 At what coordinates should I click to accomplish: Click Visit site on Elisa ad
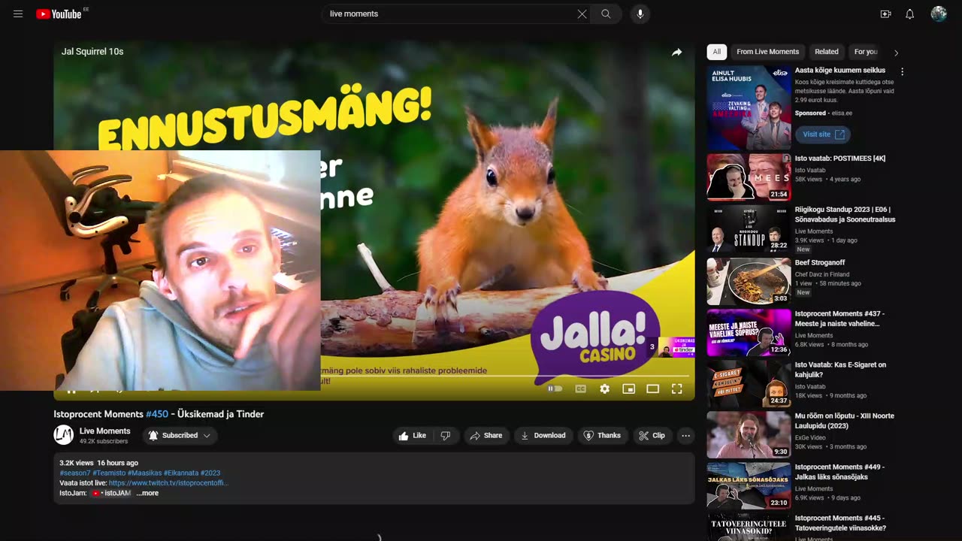click(x=823, y=134)
